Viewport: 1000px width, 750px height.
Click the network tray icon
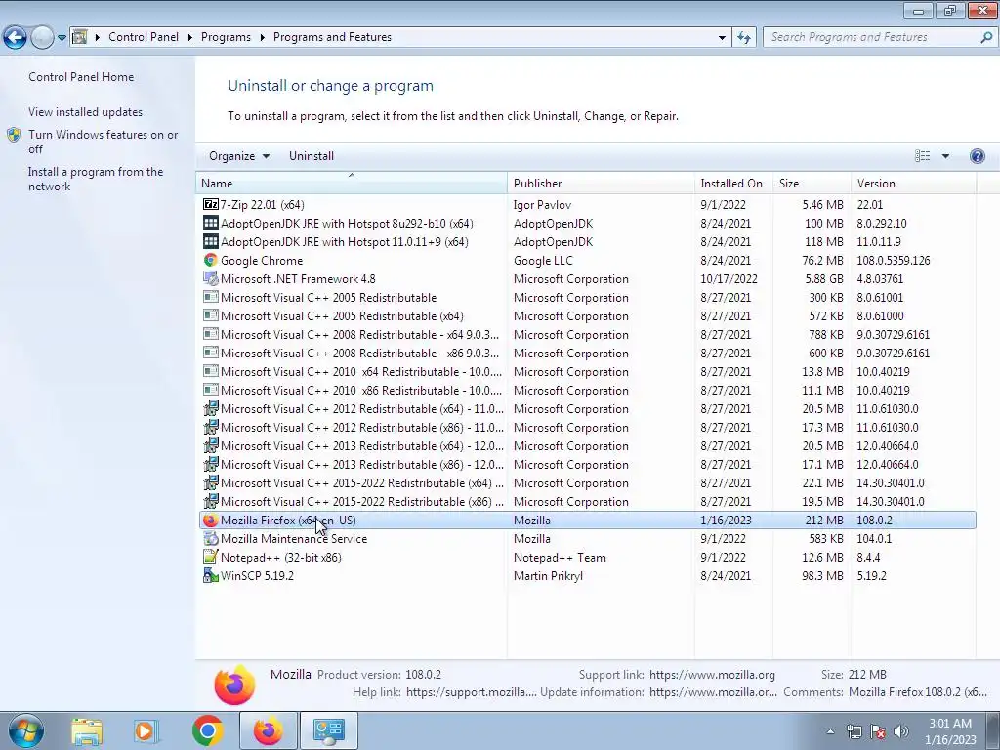854,731
